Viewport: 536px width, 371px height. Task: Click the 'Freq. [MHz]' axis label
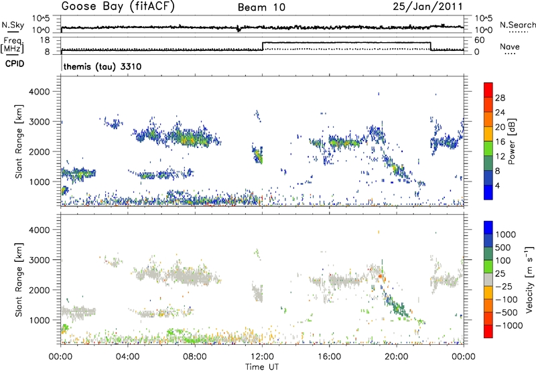[12, 45]
